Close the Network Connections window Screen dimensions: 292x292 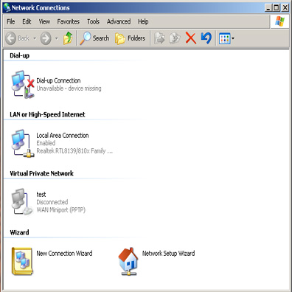tap(285, 7)
